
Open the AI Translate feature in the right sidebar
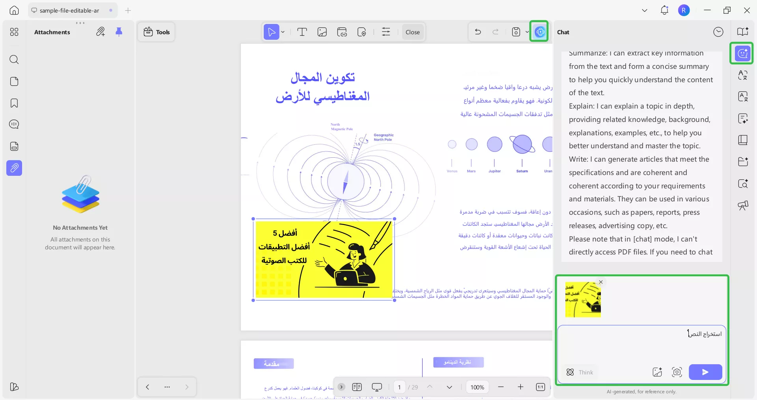[743, 76]
